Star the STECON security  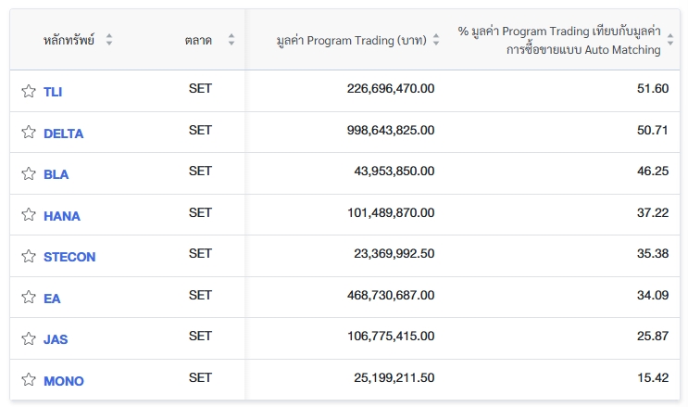(x=29, y=256)
